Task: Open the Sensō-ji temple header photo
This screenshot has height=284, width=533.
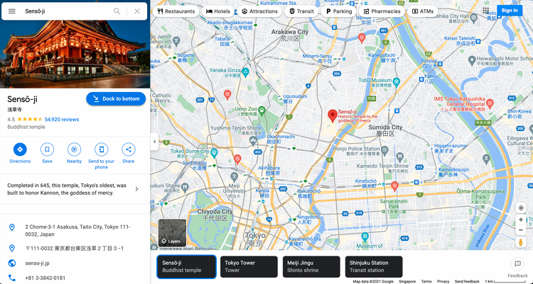Action: click(x=75, y=54)
